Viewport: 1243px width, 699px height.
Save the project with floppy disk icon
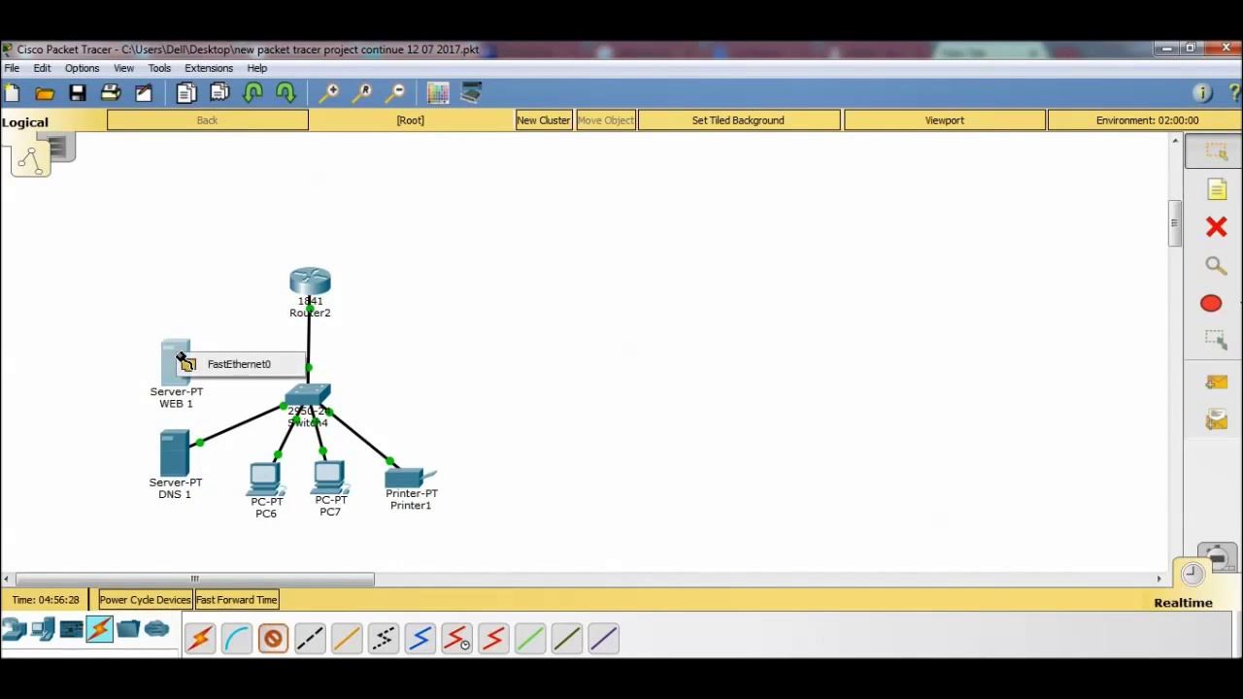click(78, 93)
